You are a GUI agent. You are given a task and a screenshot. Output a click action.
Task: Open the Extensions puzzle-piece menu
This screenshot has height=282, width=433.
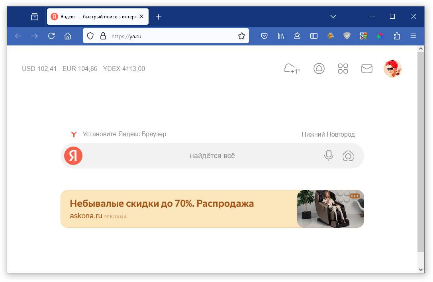point(397,36)
